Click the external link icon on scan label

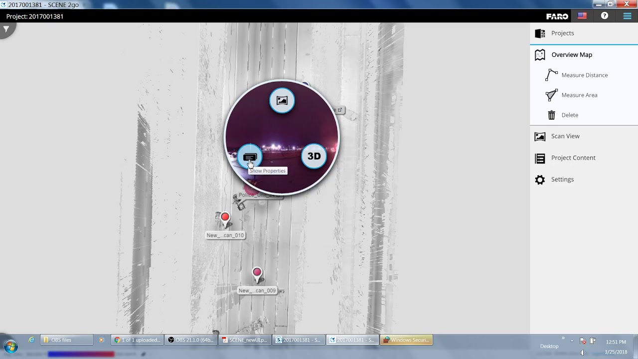coord(340,110)
